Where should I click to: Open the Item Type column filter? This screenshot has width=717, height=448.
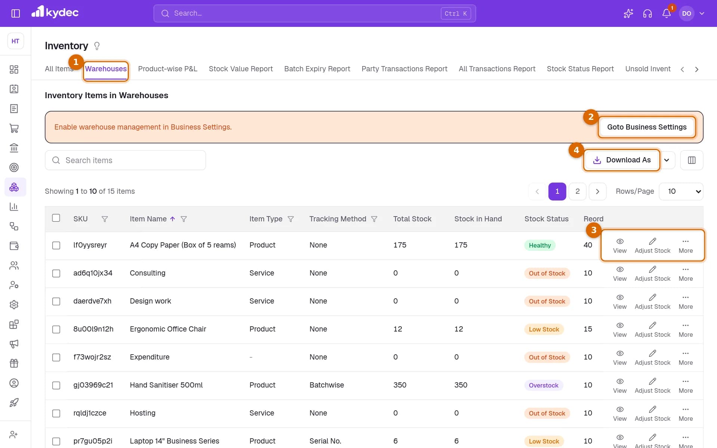(291, 219)
